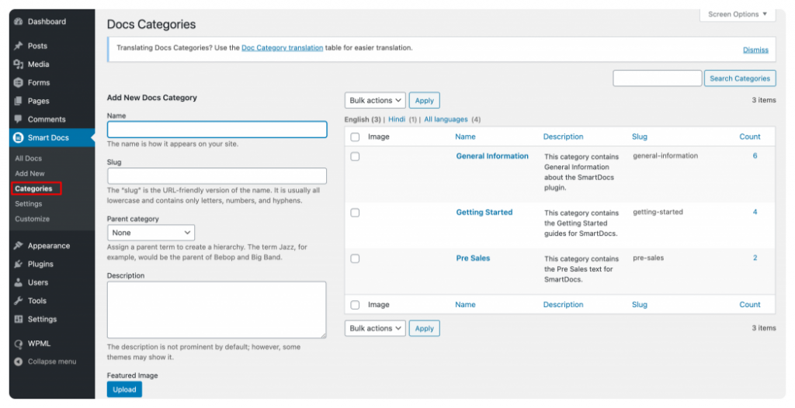Focus the Description text area
The height and width of the screenshot is (408, 795).
(217, 309)
